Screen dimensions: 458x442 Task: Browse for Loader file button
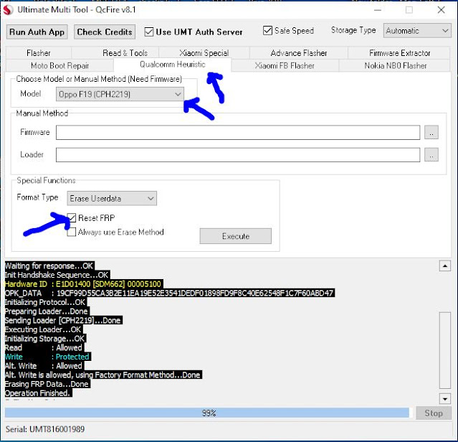pyautogui.click(x=431, y=155)
